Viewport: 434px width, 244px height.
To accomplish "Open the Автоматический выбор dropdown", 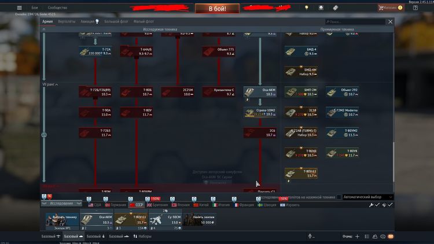I will click(x=367, y=197).
